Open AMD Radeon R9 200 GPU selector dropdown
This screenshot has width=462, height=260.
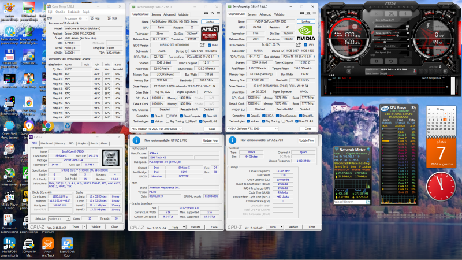click(157, 129)
